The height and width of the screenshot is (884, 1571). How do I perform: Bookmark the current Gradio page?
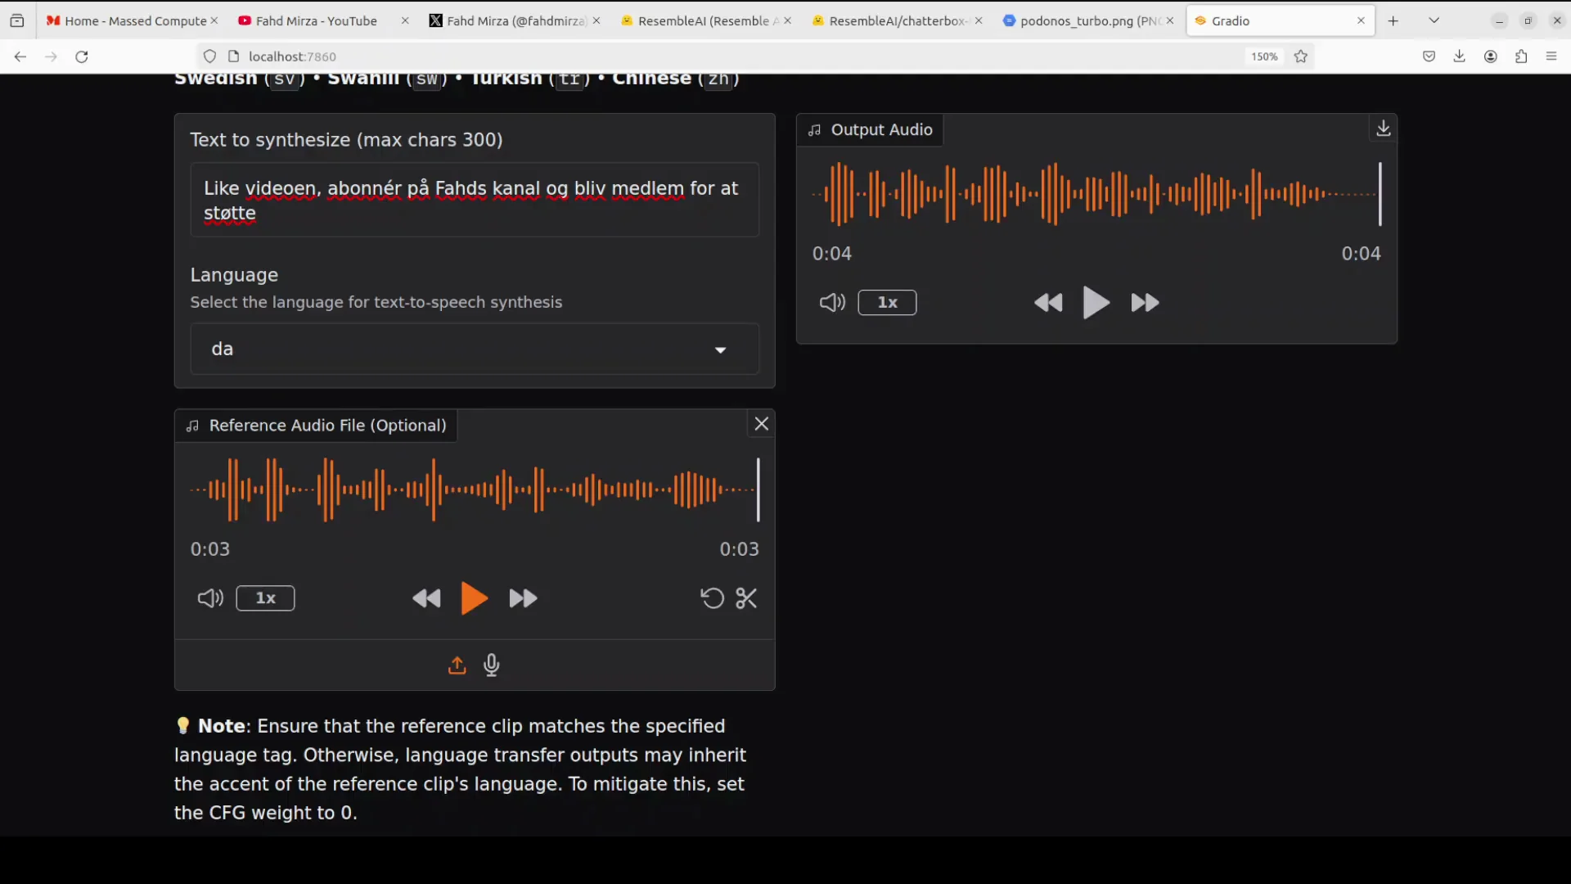click(x=1300, y=56)
